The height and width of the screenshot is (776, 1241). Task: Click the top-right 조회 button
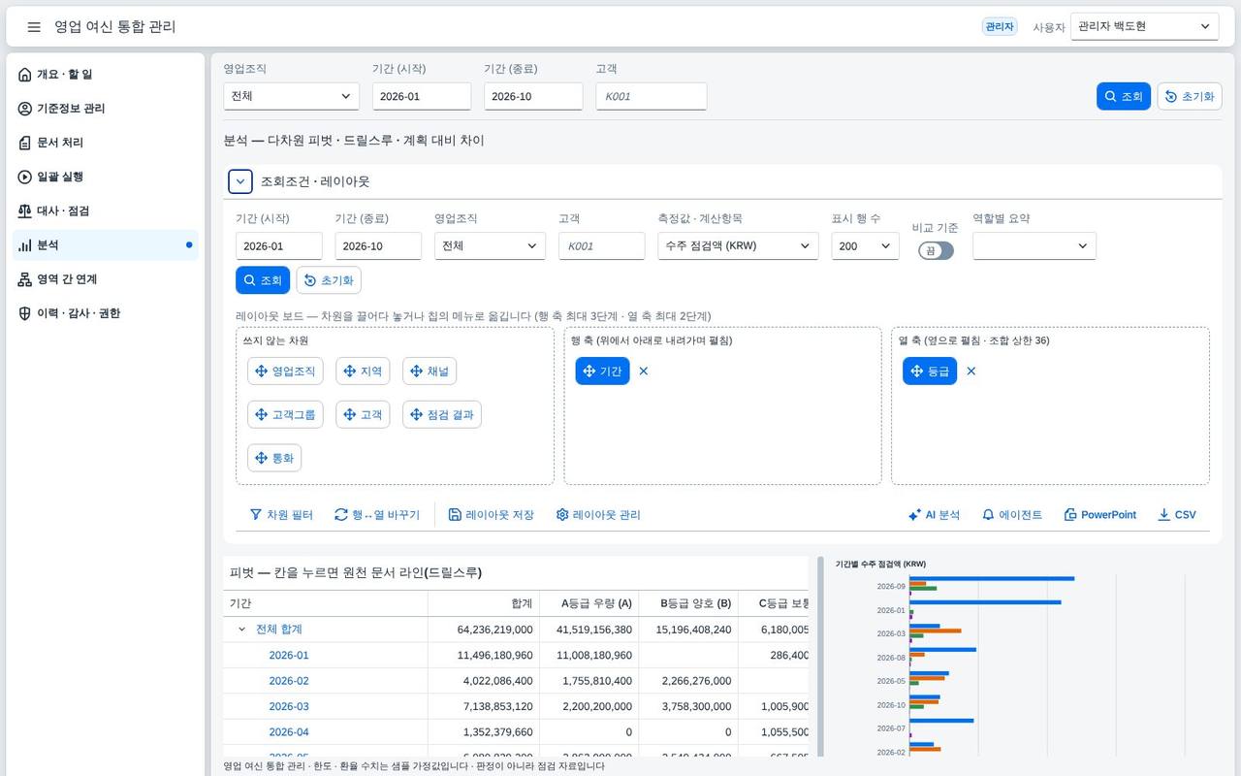(1124, 96)
